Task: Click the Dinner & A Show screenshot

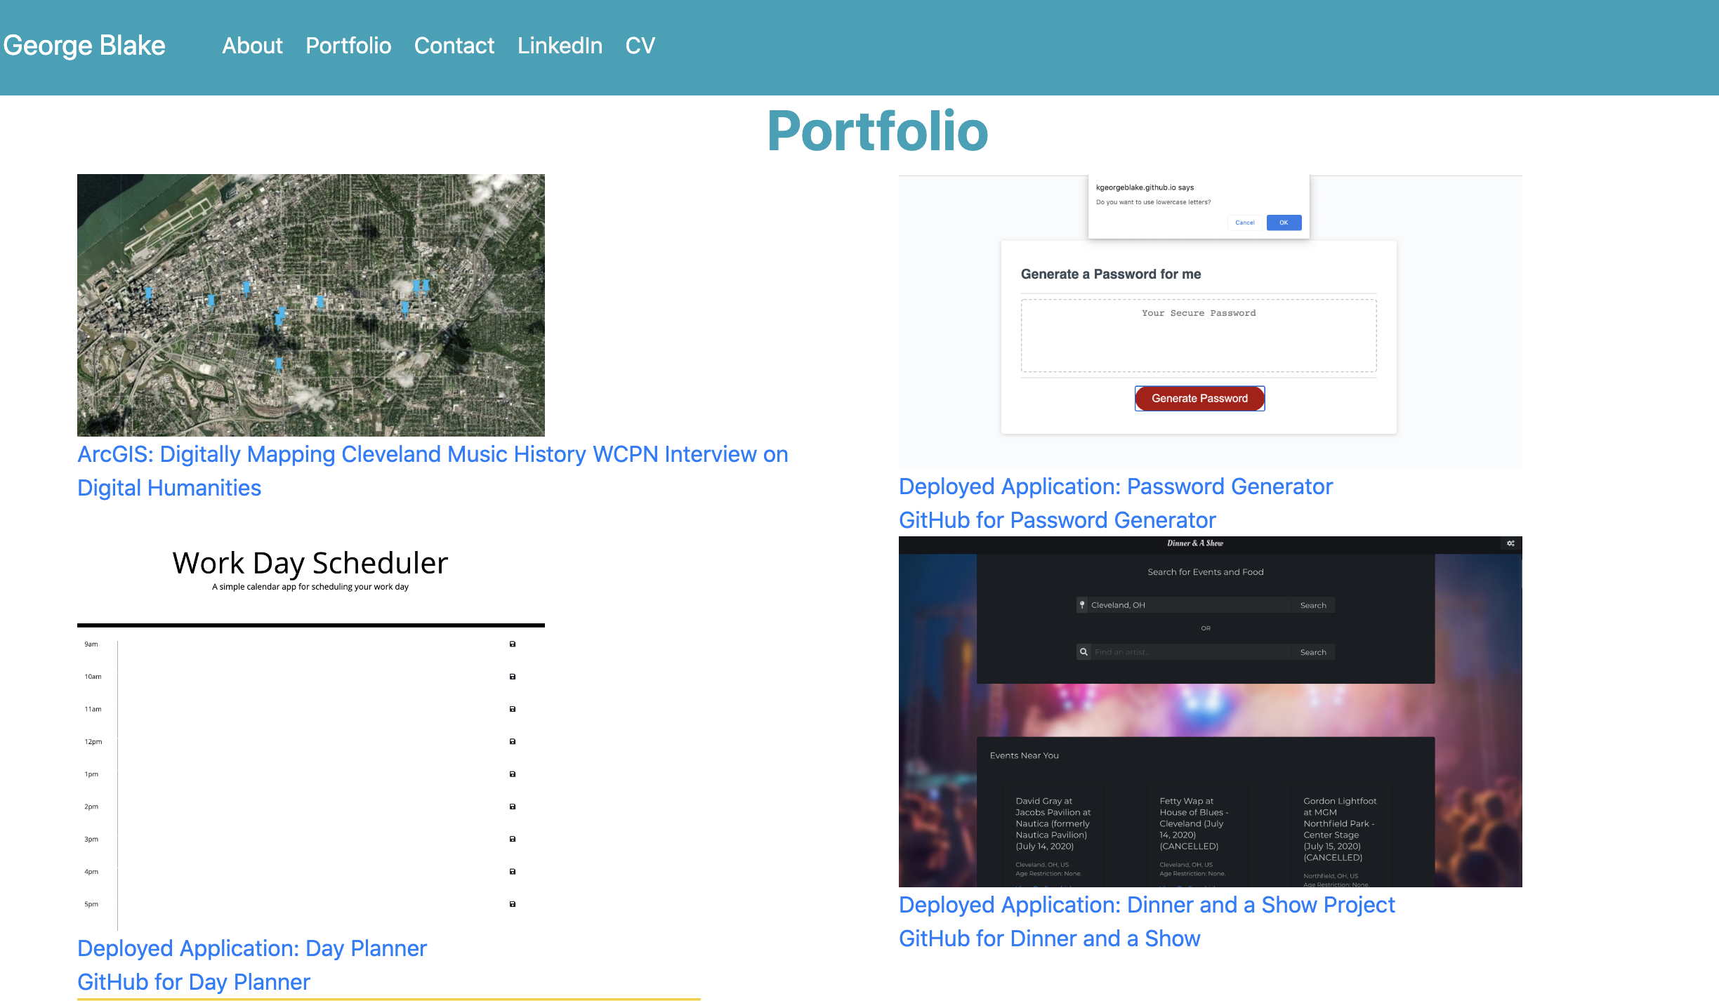Action: [x=1211, y=712]
